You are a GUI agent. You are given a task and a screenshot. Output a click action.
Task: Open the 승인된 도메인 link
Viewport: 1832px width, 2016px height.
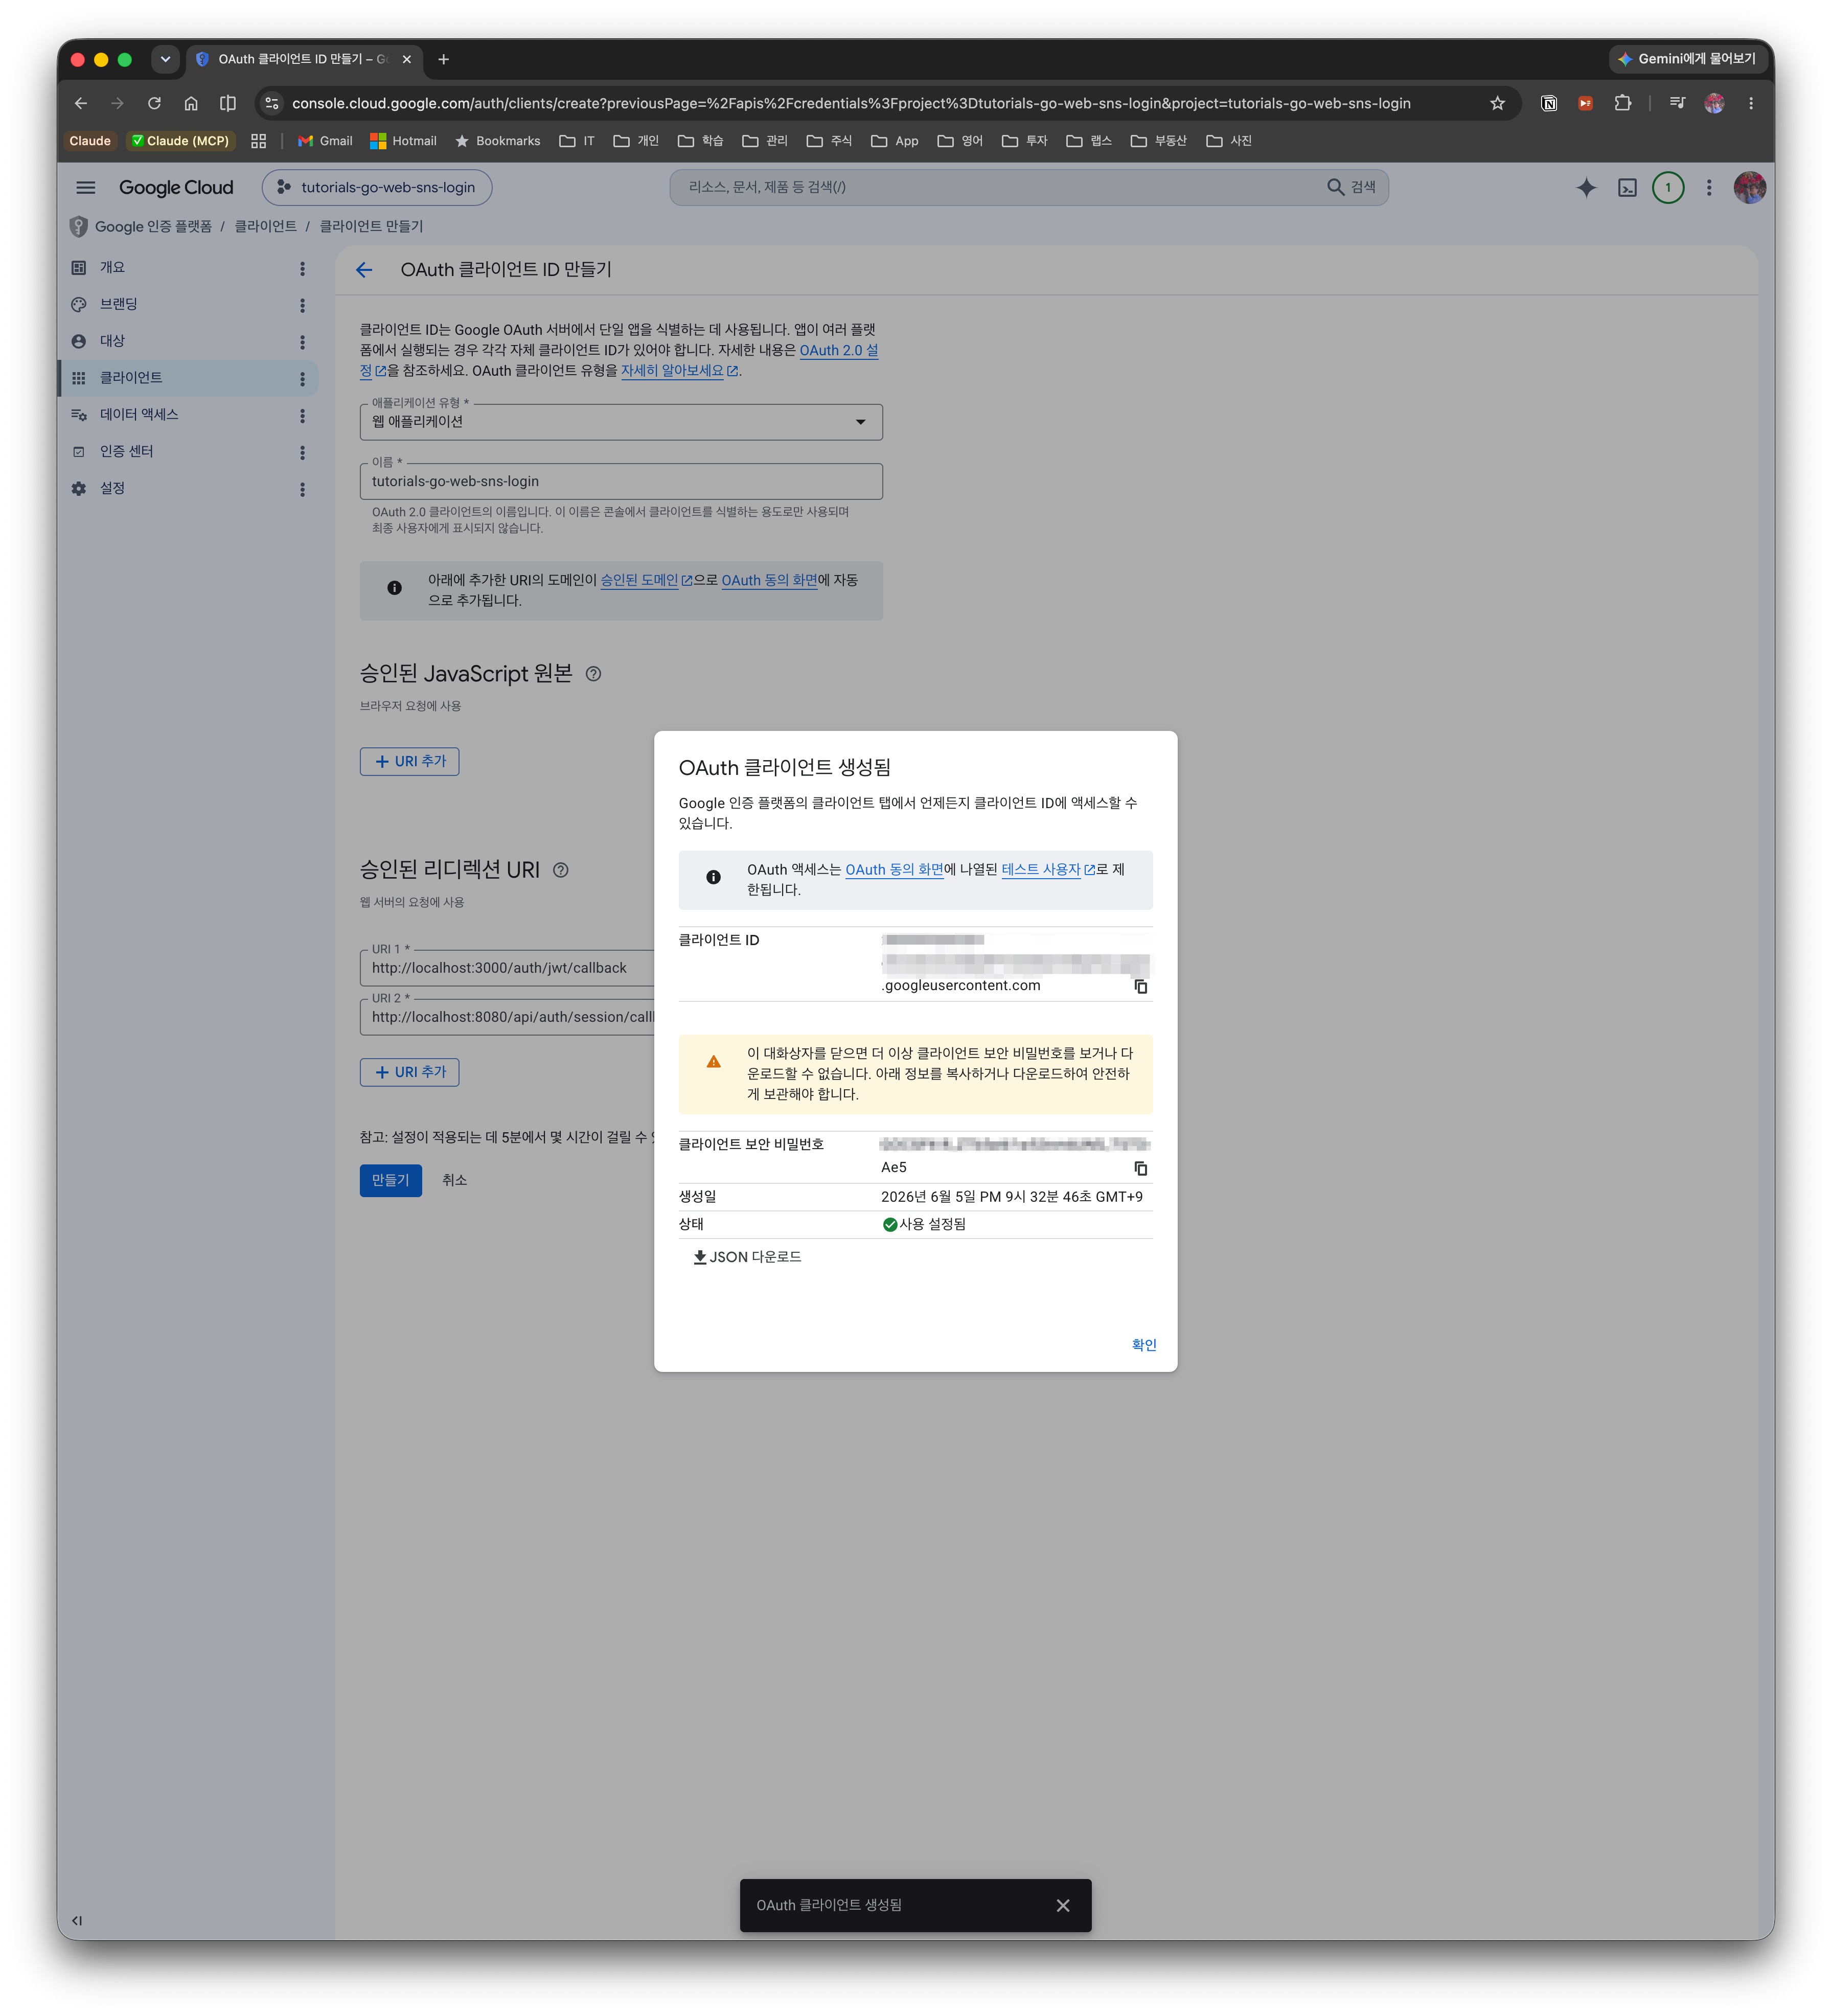click(x=646, y=581)
